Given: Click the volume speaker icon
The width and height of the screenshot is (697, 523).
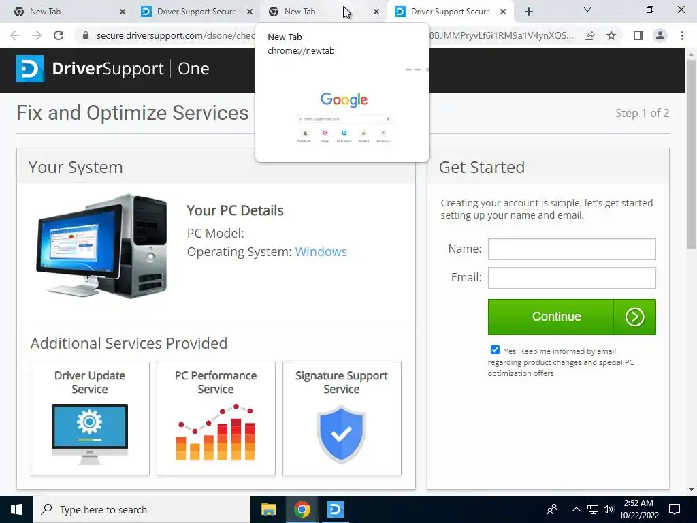Looking at the screenshot, I should point(609,509).
